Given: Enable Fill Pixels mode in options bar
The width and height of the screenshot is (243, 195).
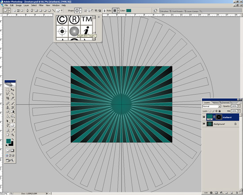Looking at the screenshot, I should [x=22, y=11].
